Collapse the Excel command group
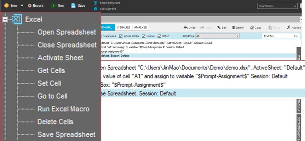305x141 pixels. click(x=5, y=19)
